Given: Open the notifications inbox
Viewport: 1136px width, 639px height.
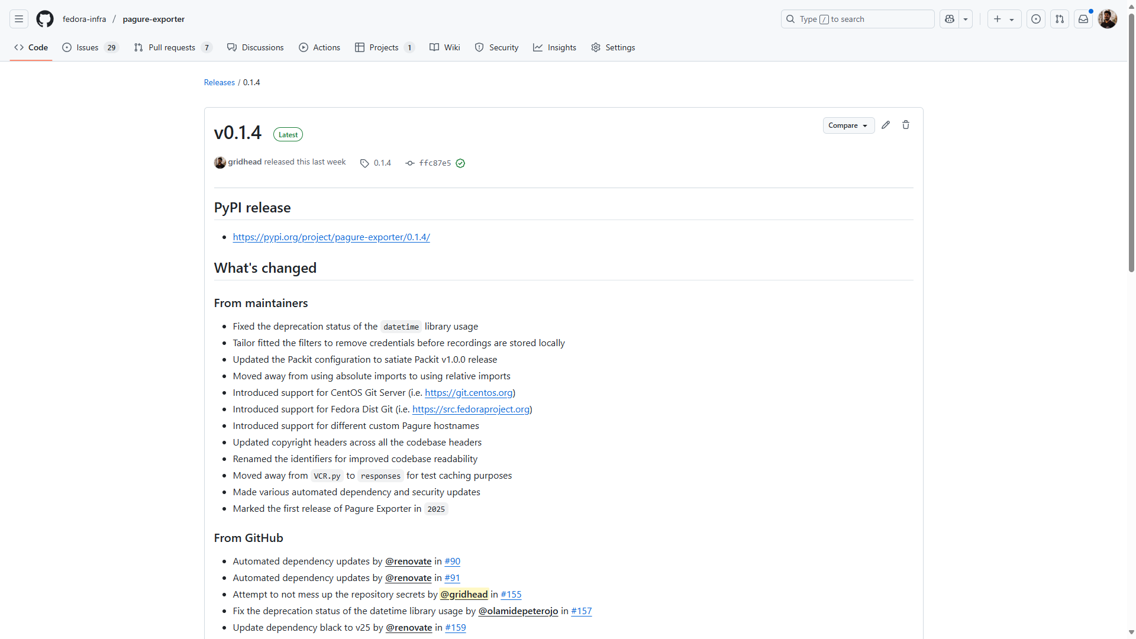Looking at the screenshot, I should coord(1083,19).
